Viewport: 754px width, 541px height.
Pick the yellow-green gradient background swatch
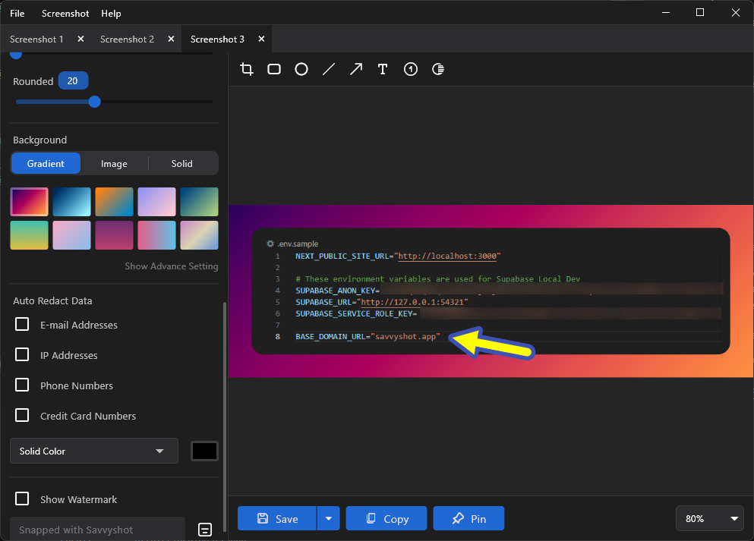(x=29, y=235)
